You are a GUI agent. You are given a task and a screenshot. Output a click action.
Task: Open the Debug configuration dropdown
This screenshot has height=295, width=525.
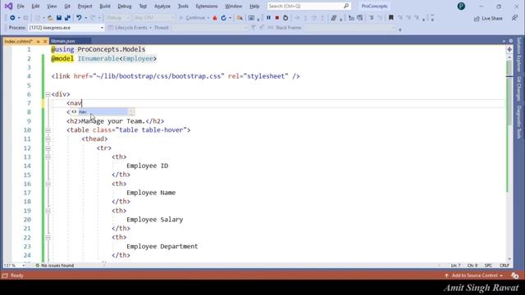click(x=118, y=18)
